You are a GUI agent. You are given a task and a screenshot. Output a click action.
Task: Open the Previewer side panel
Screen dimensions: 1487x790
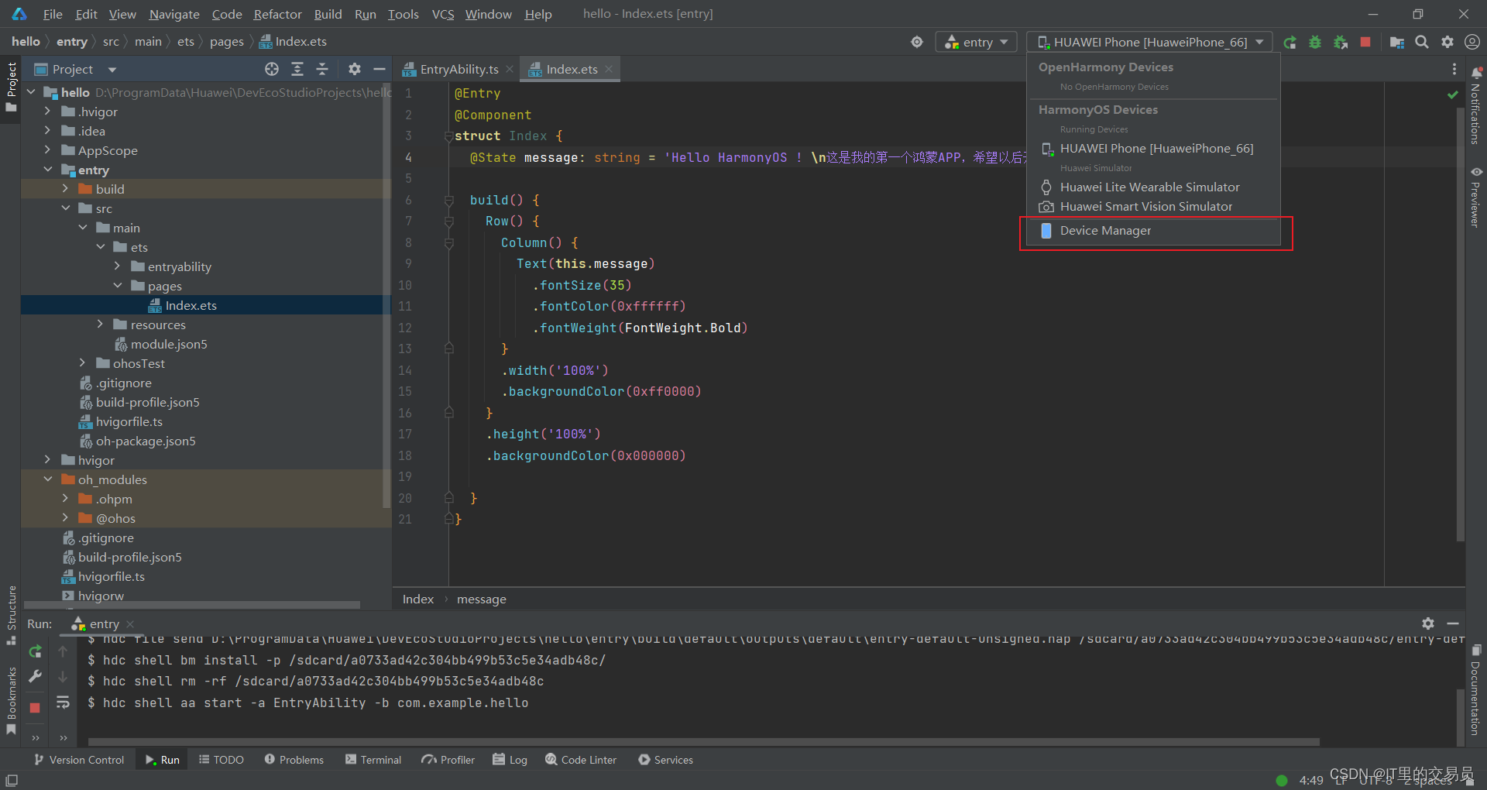[1475, 197]
